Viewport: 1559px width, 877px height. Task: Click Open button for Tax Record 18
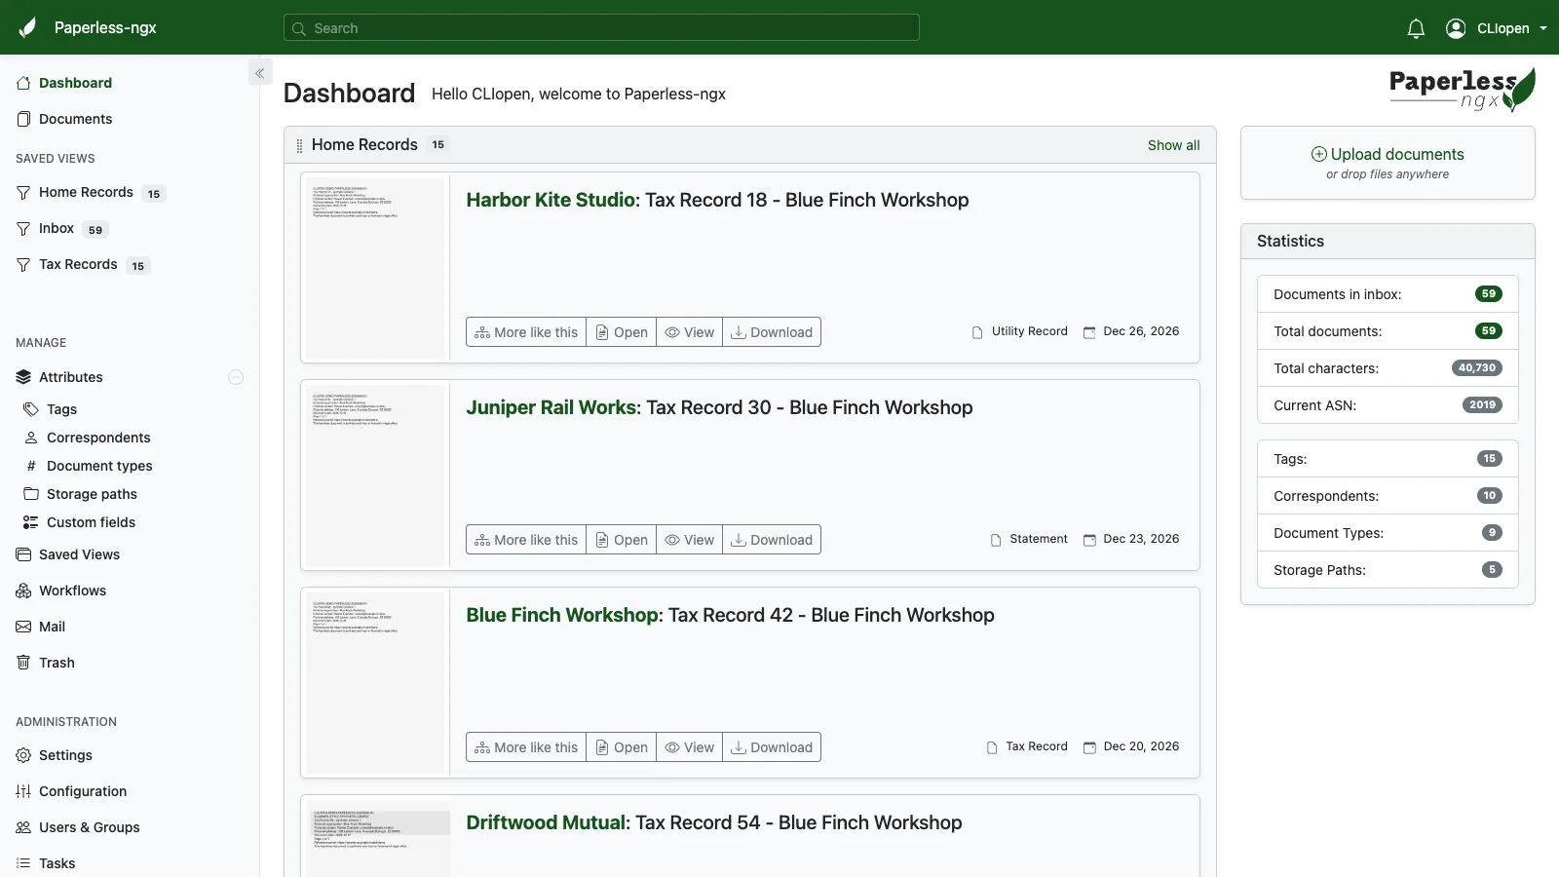tap(622, 332)
